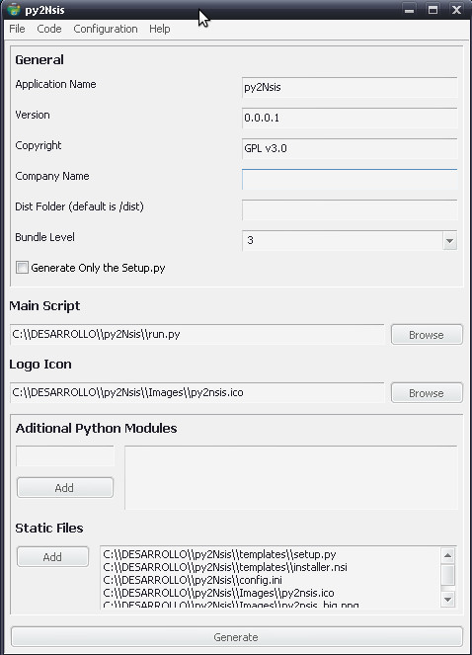Enable Generate Only the Setup.py checkbox
This screenshot has width=472, height=655.
22,268
